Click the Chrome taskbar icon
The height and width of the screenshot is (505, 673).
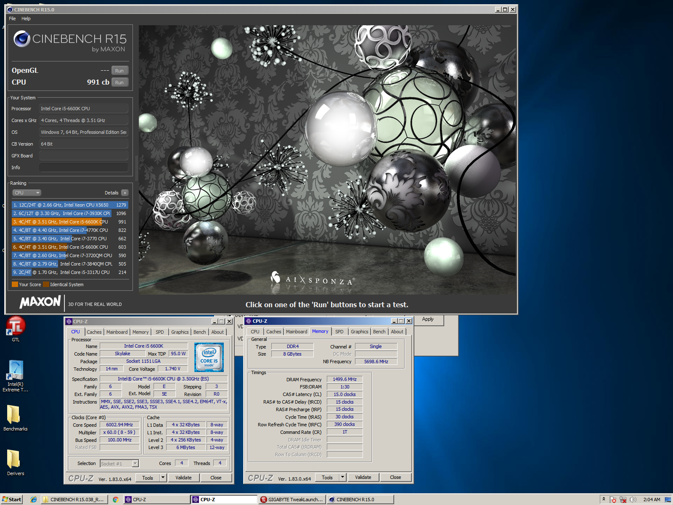116,500
